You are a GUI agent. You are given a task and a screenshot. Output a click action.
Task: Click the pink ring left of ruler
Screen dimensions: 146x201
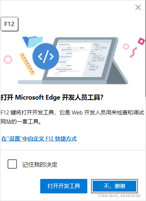tap(8, 59)
